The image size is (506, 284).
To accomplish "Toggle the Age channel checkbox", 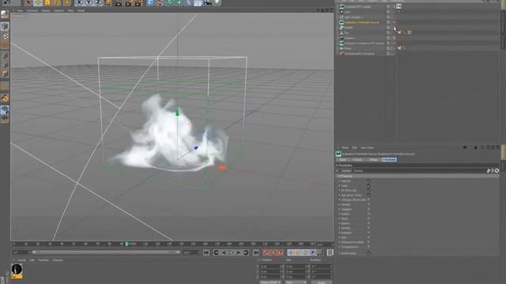I will [368, 195].
